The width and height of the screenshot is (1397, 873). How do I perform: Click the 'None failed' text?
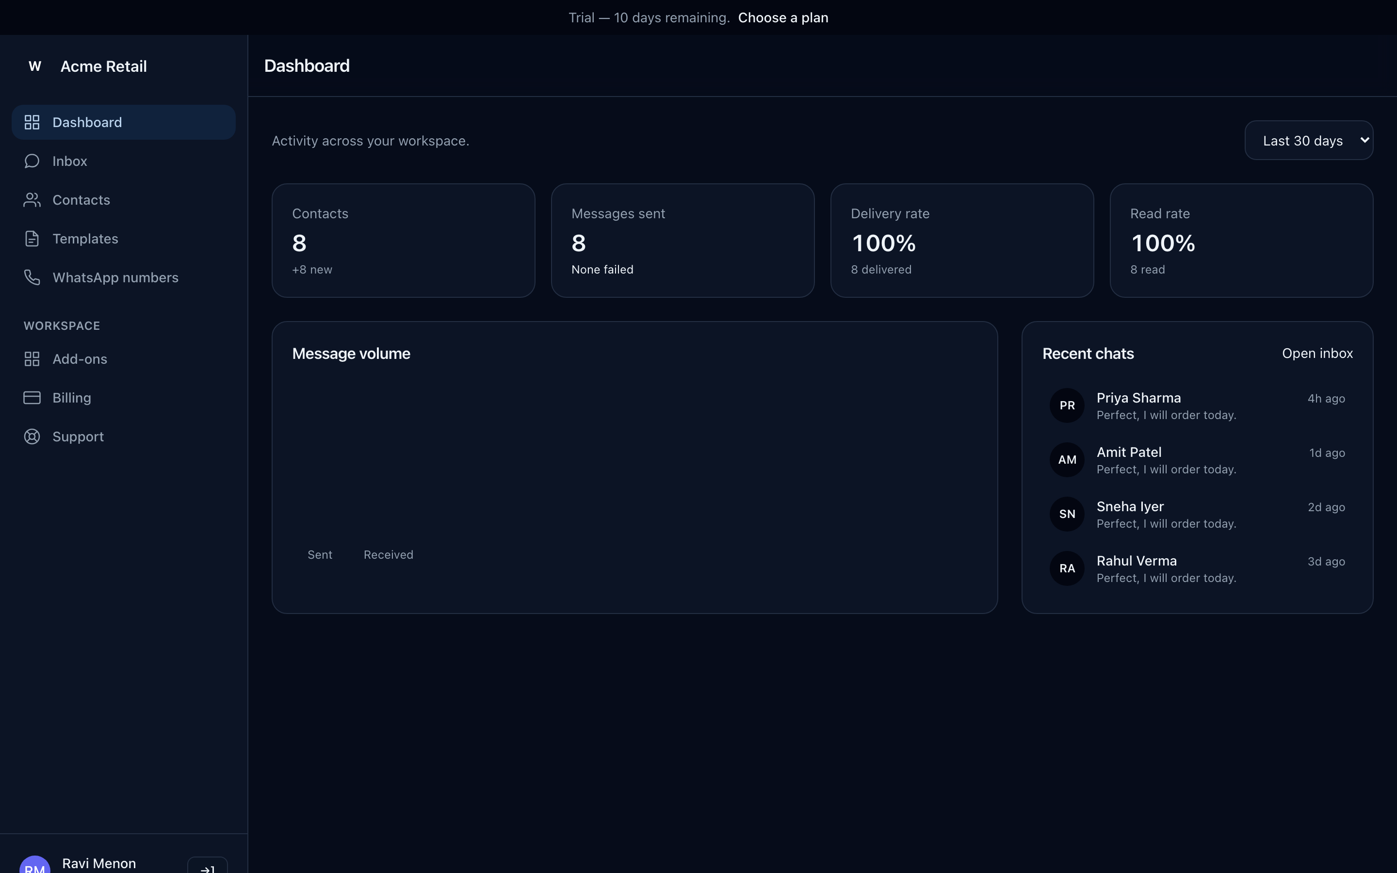coord(602,270)
